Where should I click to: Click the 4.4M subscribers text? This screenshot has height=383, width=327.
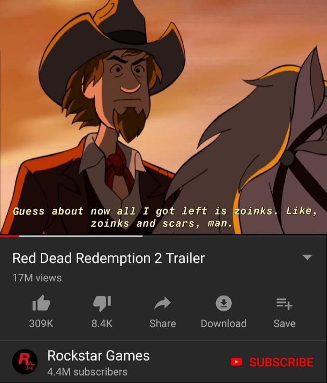[87, 372]
